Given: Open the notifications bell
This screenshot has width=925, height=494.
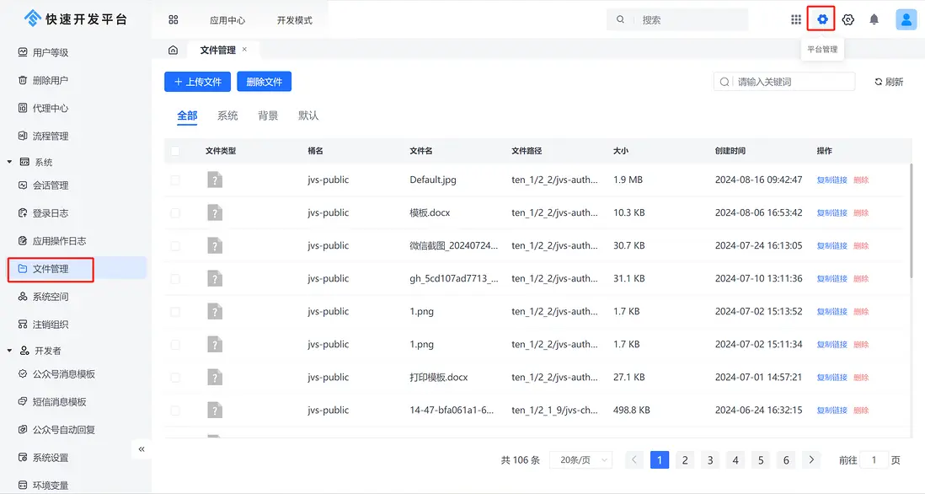Looking at the screenshot, I should tap(874, 19).
